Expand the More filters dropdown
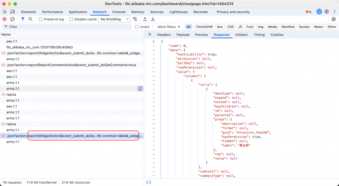Screen dimensions: 339x186 (169, 27)
